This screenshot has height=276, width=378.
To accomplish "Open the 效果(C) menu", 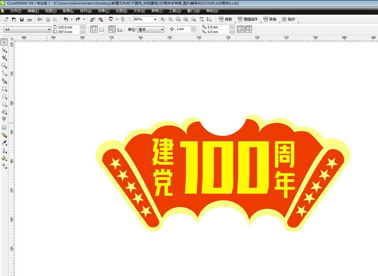I will tap(103, 11).
